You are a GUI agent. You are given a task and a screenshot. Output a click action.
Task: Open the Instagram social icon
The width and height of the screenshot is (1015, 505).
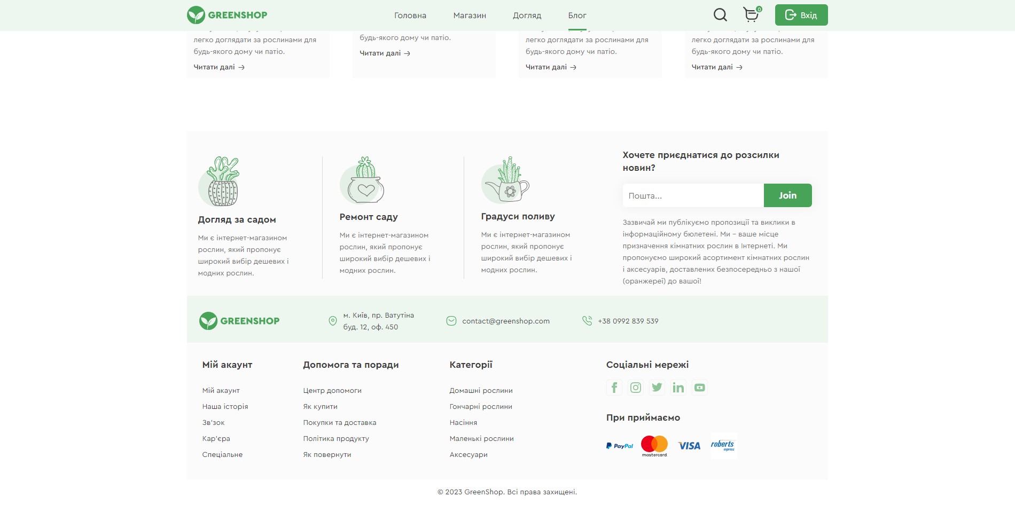[x=636, y=388]
